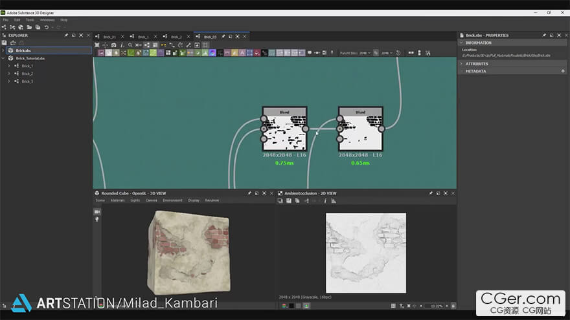The image size is (570, 320).
Task: Add a Blend node from node toolbar
Action: point(109,53)
